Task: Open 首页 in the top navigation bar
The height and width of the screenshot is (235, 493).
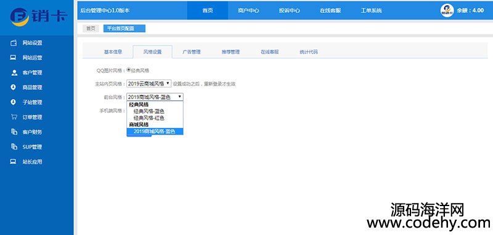Action: [208, 10]
